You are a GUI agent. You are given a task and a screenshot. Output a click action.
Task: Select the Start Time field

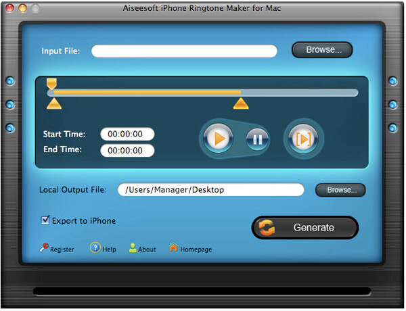tap(127, 134)
